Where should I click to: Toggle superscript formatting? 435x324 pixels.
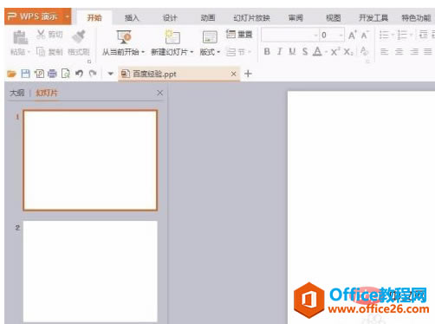(x=334, y=52)
